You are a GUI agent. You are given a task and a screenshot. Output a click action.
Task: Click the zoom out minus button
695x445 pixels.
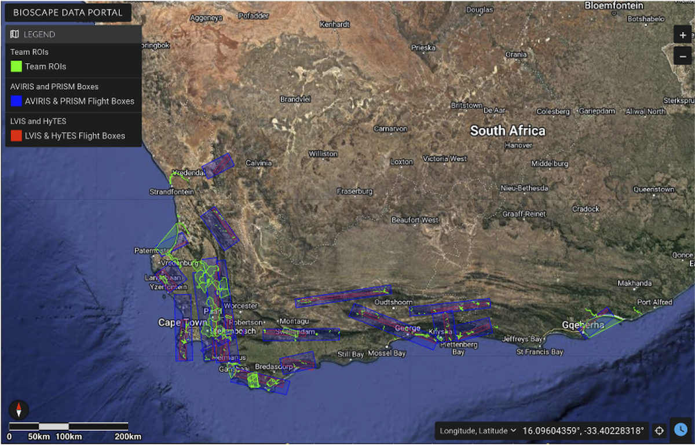[682, 56]
